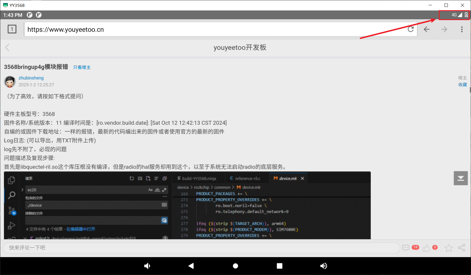
Task: Click 收藏 to favorite the thread
Action: point(462,85)
